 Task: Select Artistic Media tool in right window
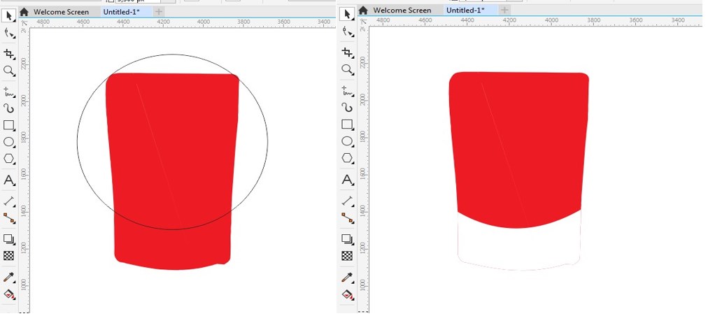coord(347,108)
